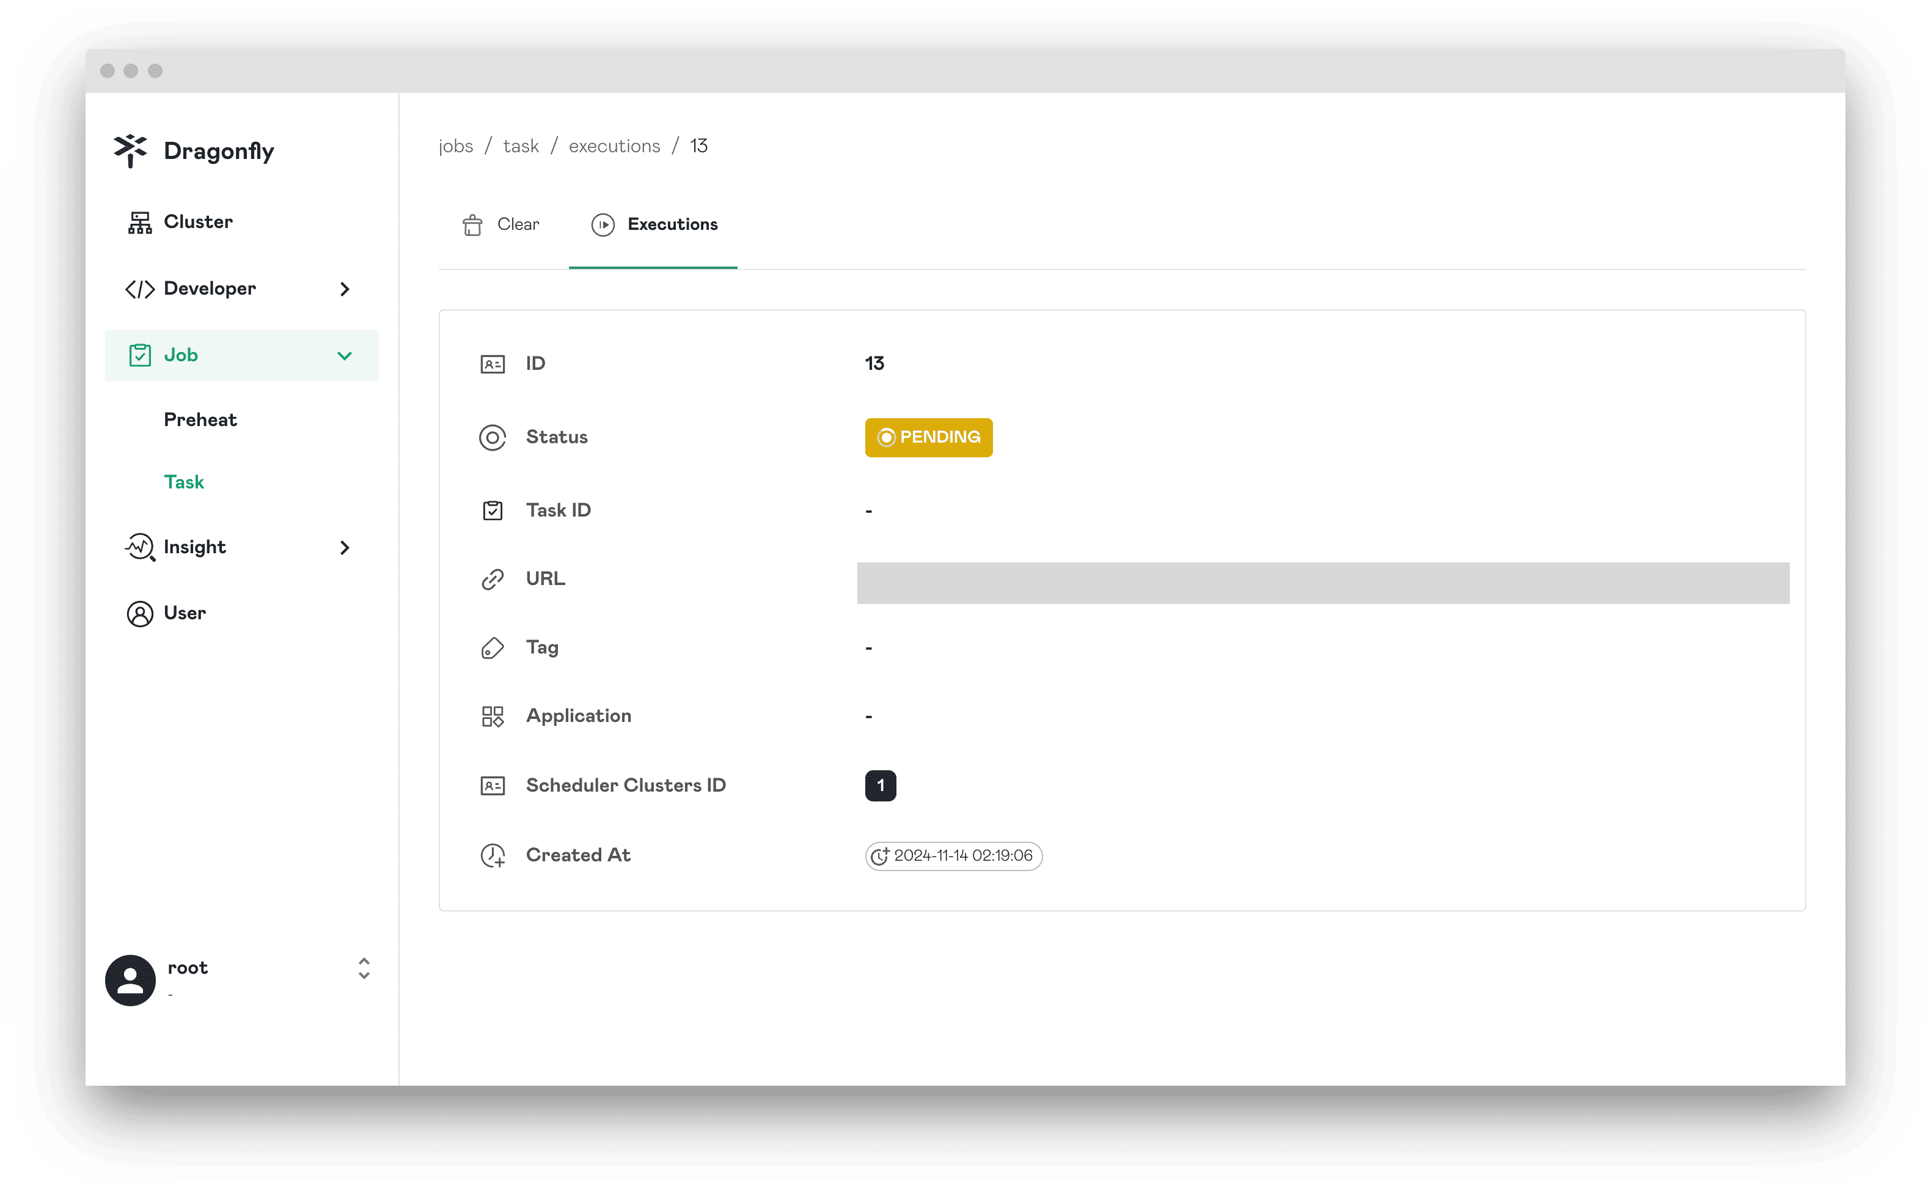Viewport: 1931px width, 1189px height.
Task: Click the Executions play button icon
Action: point(603,224)
